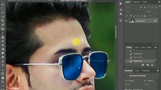
Task: Click the Fill percentage field
Action: tap(155, 16)
